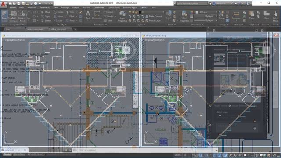Switch to the Model layout tab

[x=7, y=154]
